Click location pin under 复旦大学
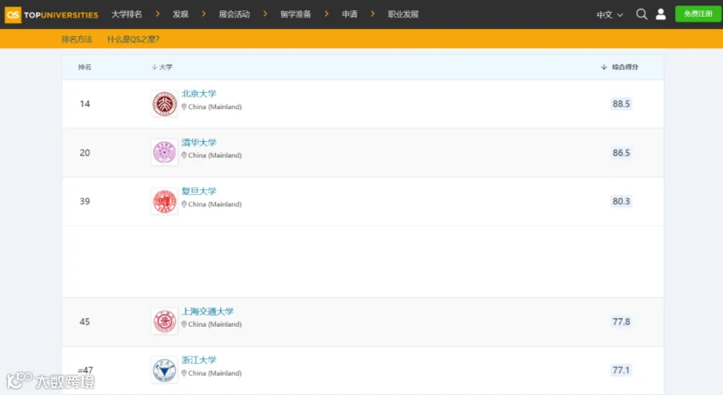This screenshot has width=723, height=395. tap(184, 204)
